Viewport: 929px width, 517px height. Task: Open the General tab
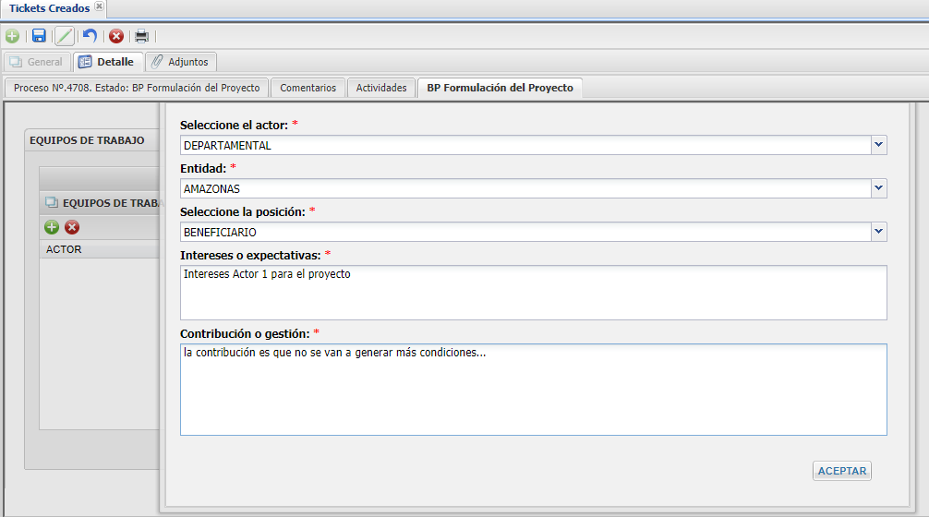tap(37, 62)
